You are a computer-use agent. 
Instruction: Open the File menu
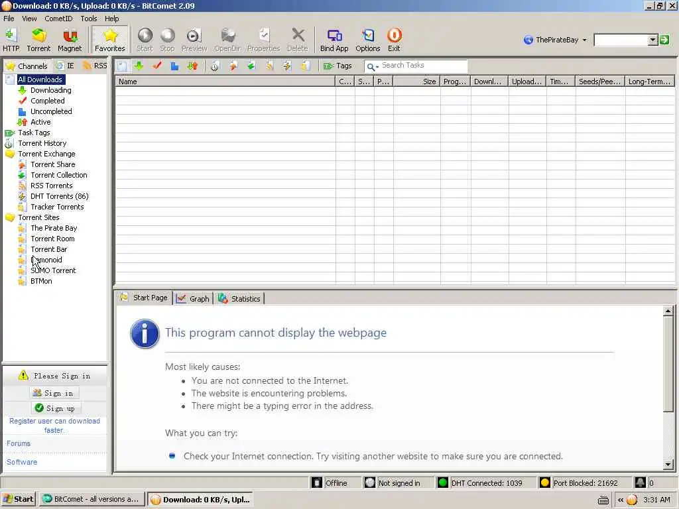point(9,19)
